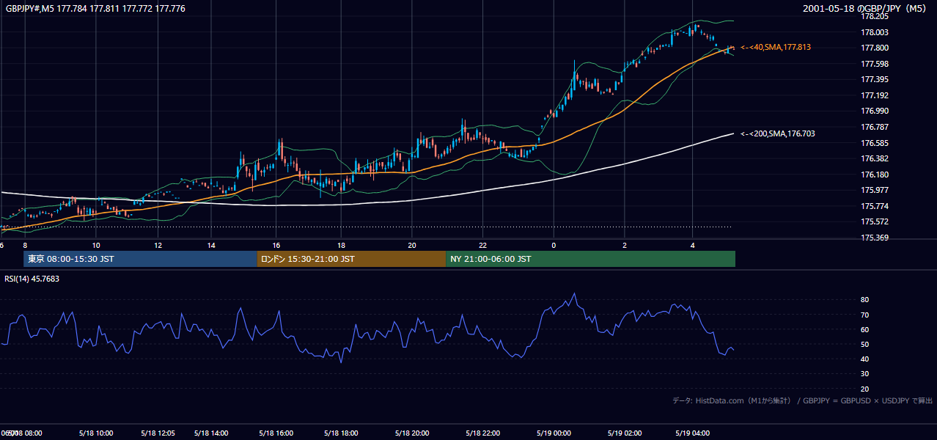Click the hour 0 midnight tick under the price chart
The height and width of the screenshot is (440, 937).
[554, 245]
